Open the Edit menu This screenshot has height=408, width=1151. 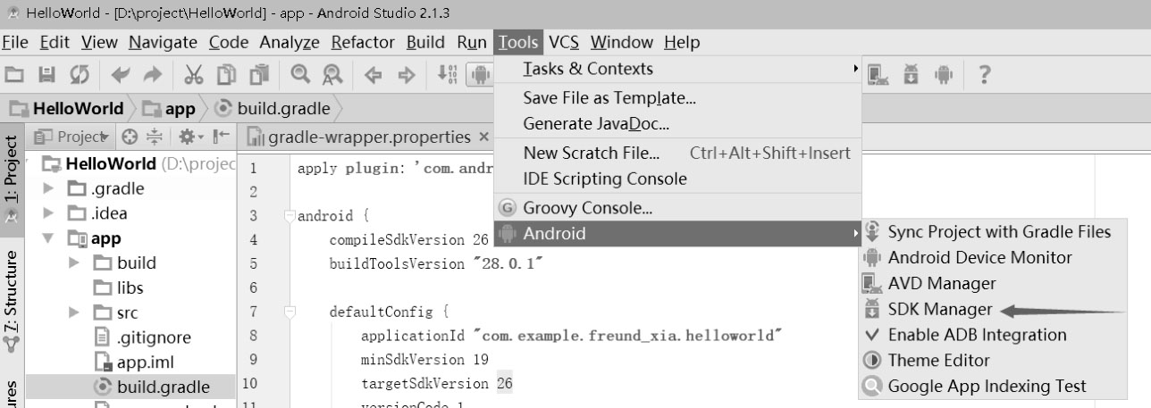(x=55, y=42)
